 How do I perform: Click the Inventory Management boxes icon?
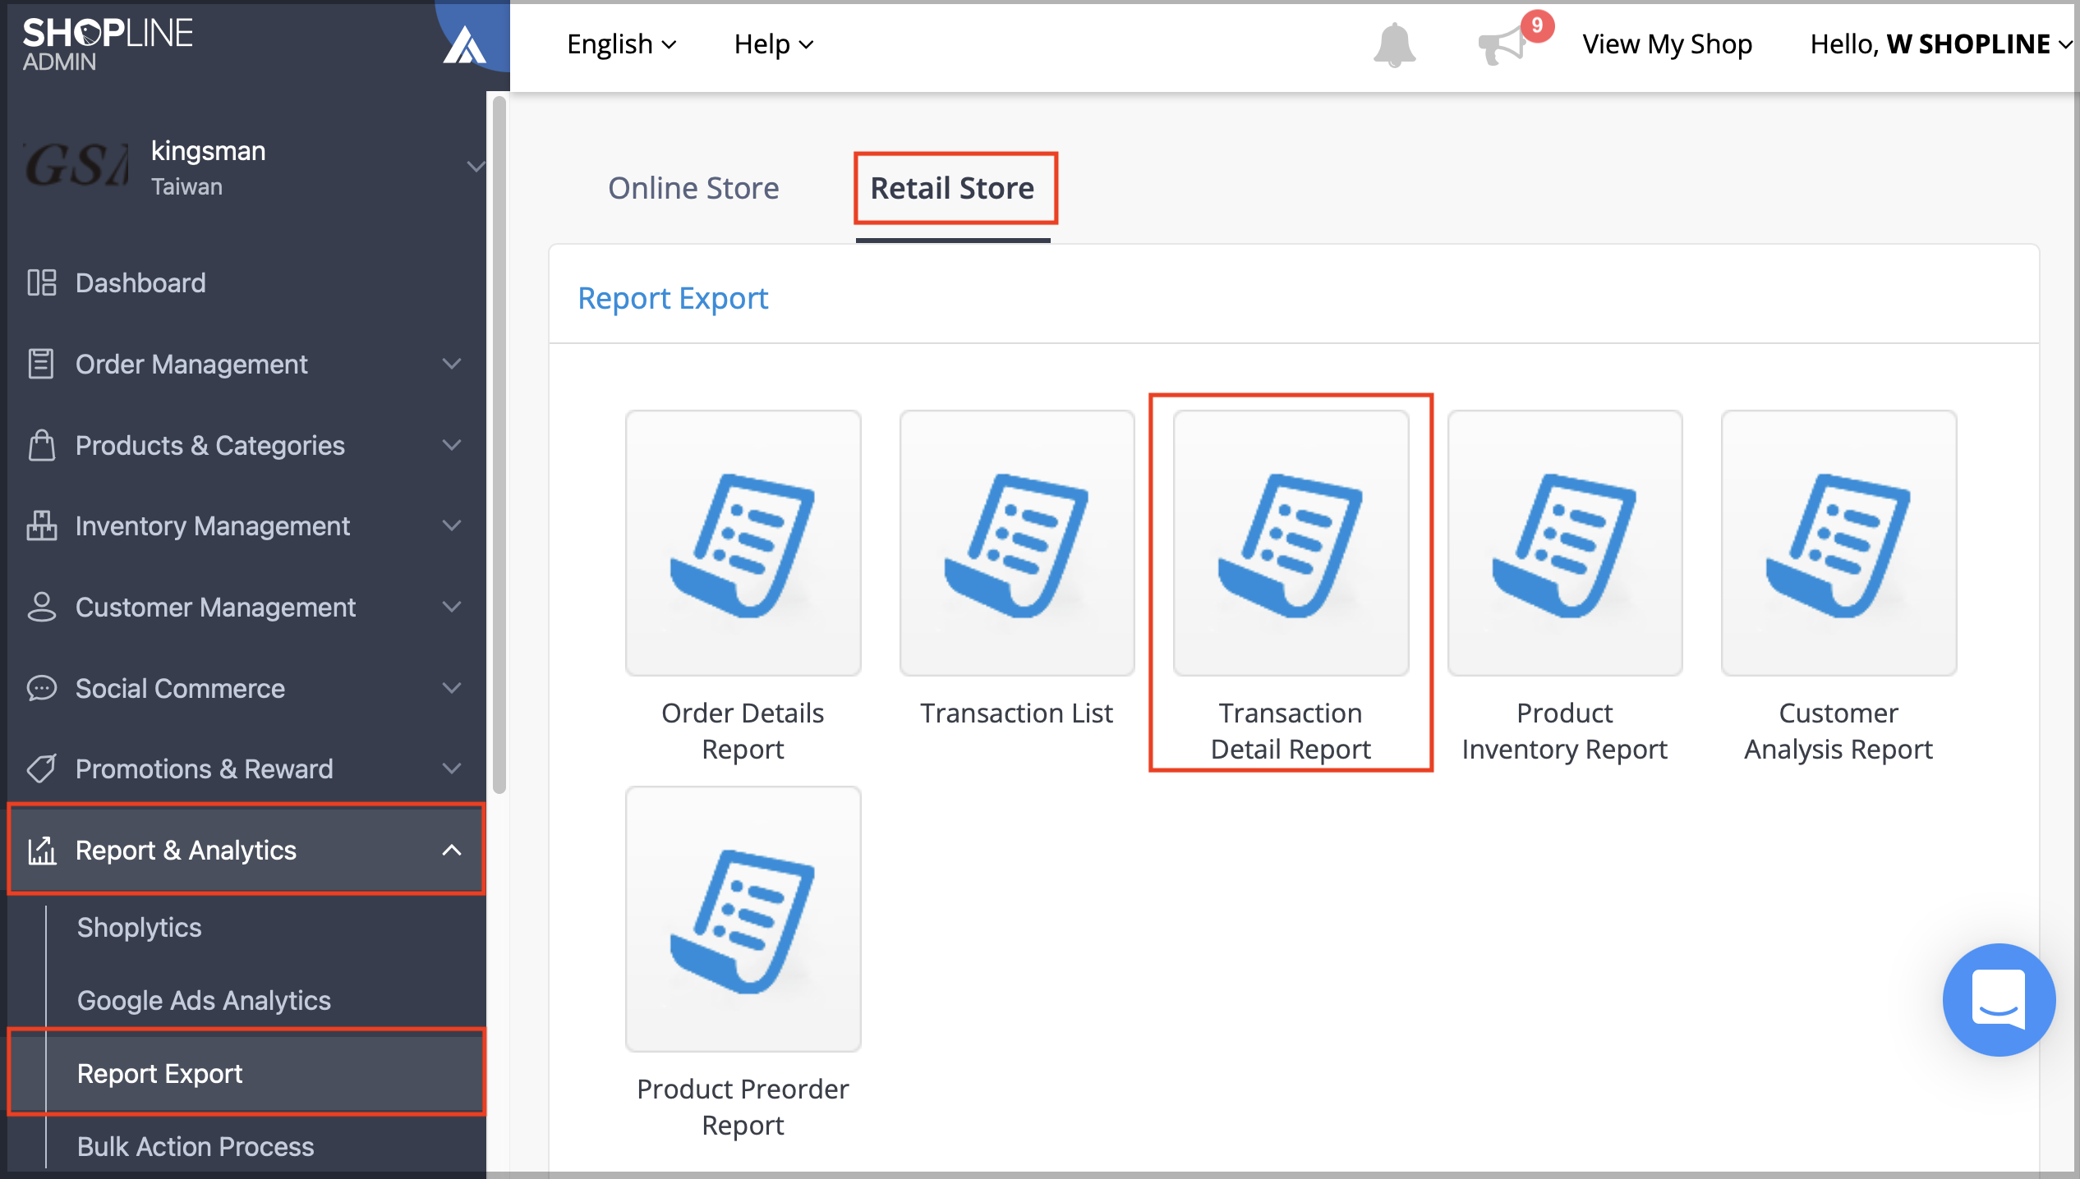42,525
